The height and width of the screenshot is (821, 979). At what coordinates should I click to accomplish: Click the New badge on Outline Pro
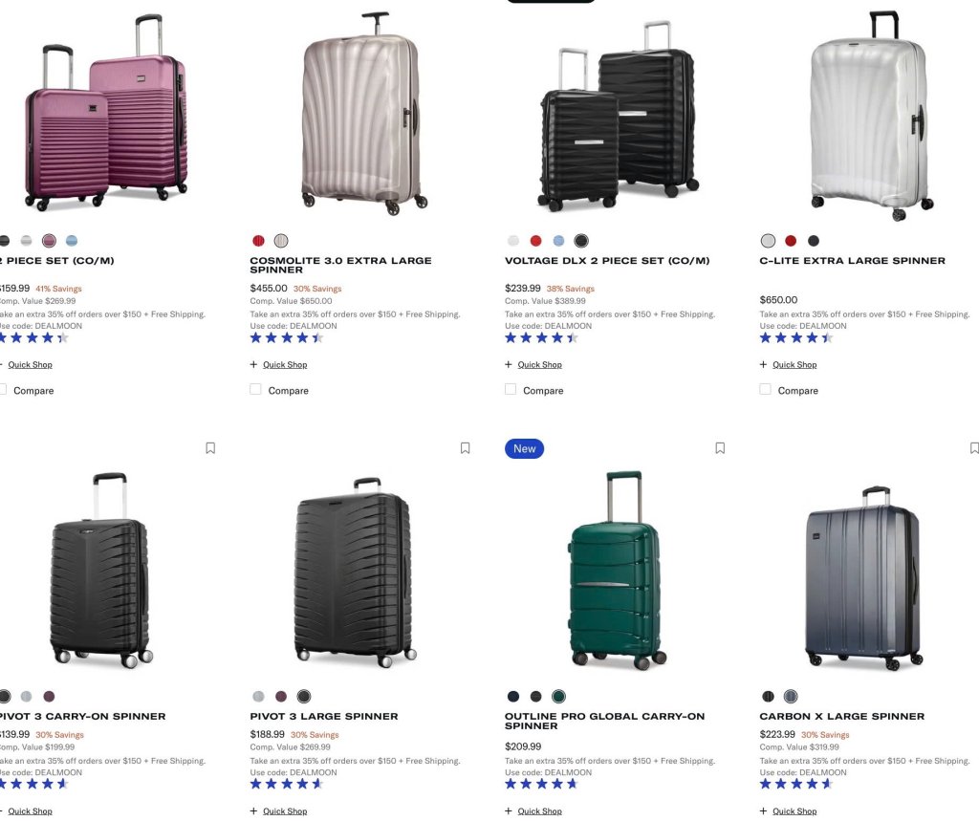coord(525,449)
